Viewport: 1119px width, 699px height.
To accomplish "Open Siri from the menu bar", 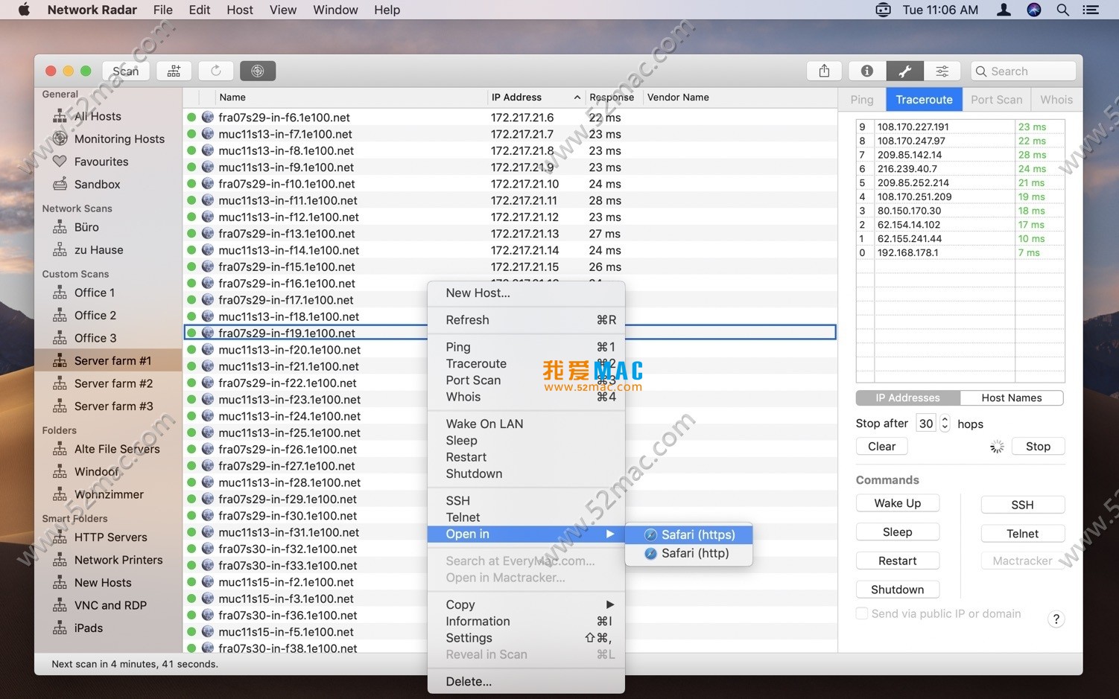I will coord(1033,10).
